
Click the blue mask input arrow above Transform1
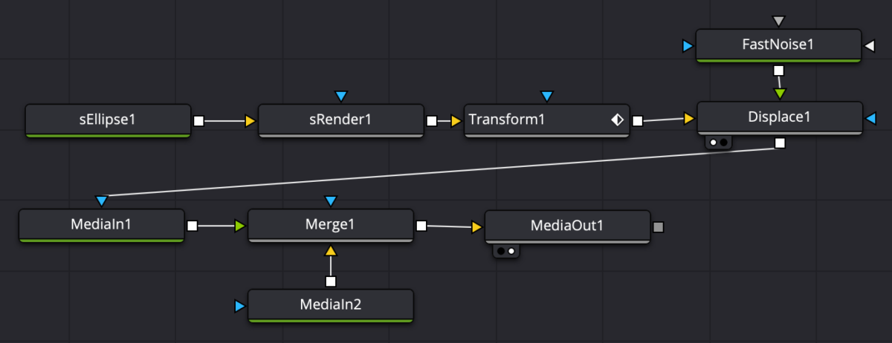pos(548,96)
